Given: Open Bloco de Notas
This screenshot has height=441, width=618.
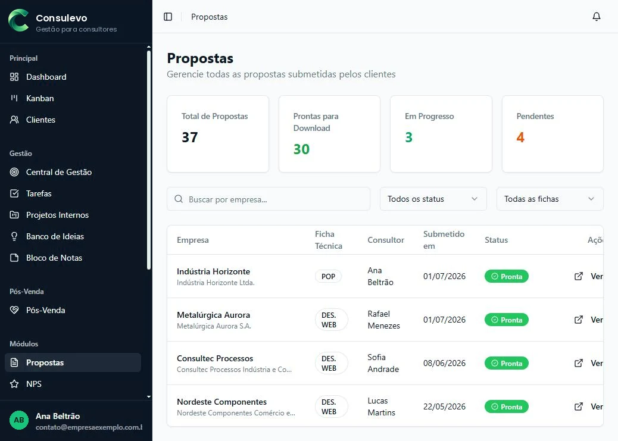Looking at the screenshot, I should (x=73, y=258).
